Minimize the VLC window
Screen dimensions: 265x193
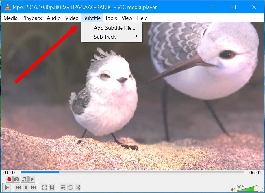(214, 7)
